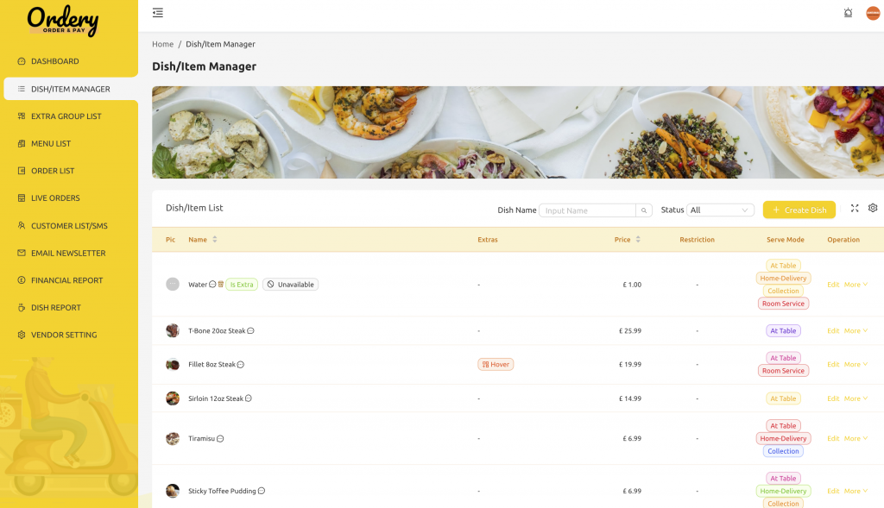The image size is (884, 508).
Task: Collapse the sidebar menu icon
Action: pyautogui.click(x=158, y=13)
